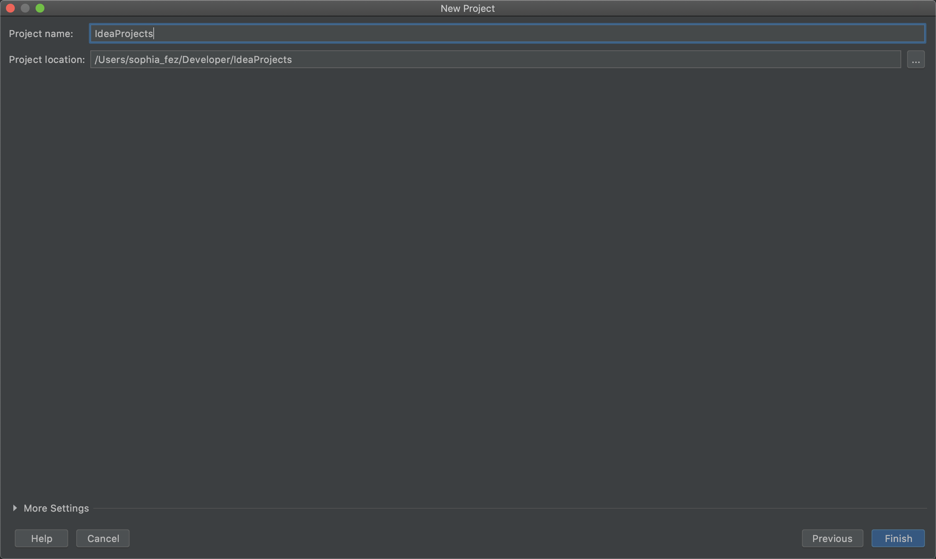
Task: Click the Project location label
Action: (47, 60)
